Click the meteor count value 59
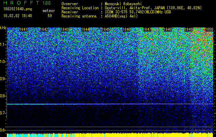 [50, 16]
